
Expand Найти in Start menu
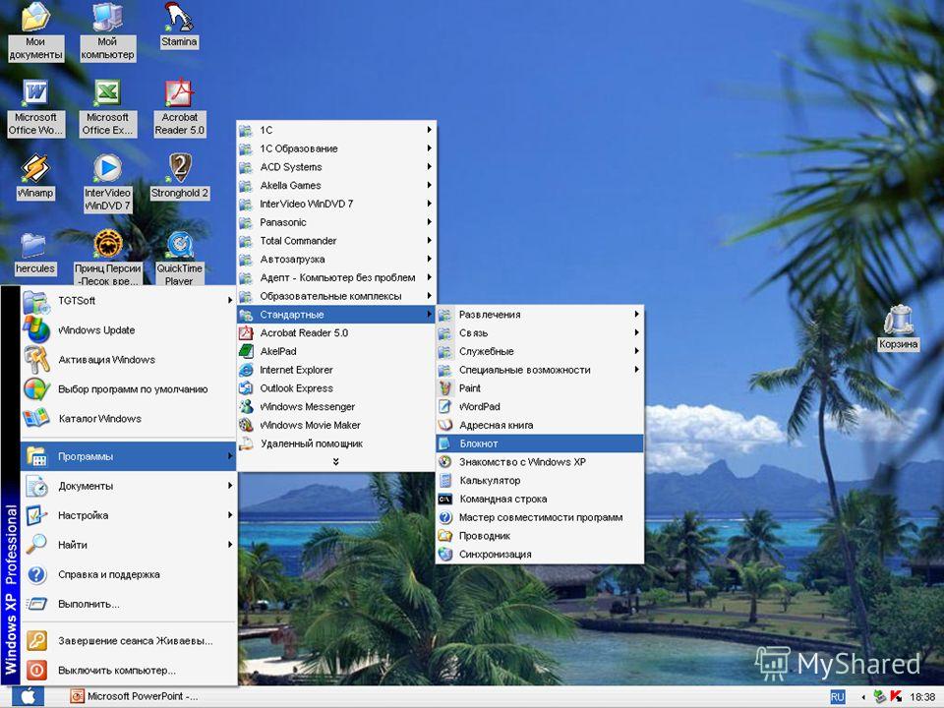click(128, 545)
